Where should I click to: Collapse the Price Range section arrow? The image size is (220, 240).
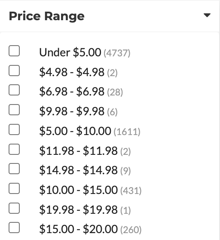coord(207,15)
